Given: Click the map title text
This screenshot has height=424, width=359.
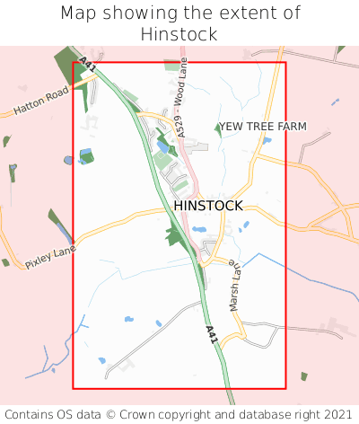Looking at the screenshot, I should 179,23.
